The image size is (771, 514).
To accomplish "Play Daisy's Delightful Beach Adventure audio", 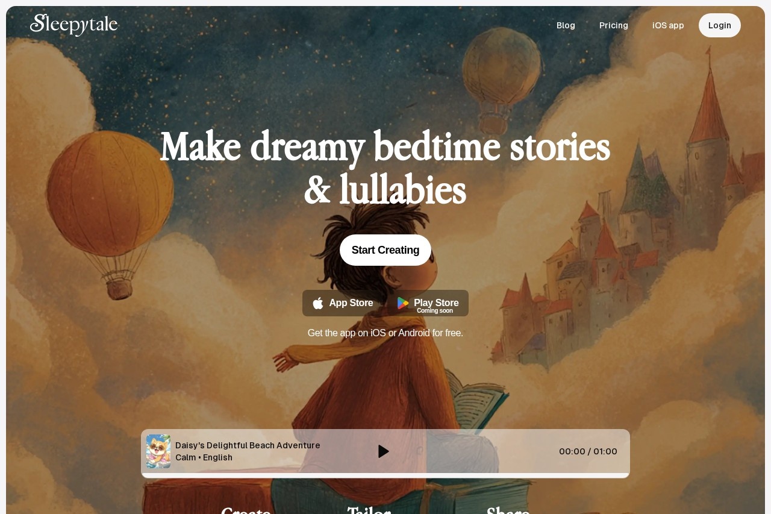I will pyautogui.click(x=383, y=451).
